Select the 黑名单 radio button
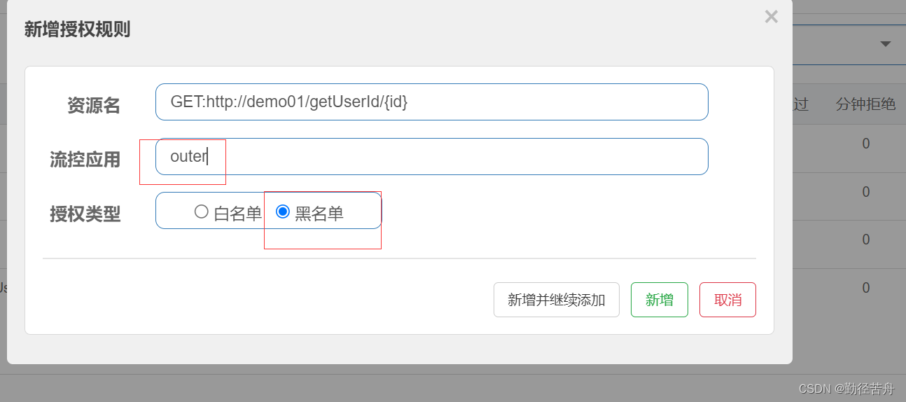The height and width of the screenshot is (402, 906). click(x=283, y=212)
